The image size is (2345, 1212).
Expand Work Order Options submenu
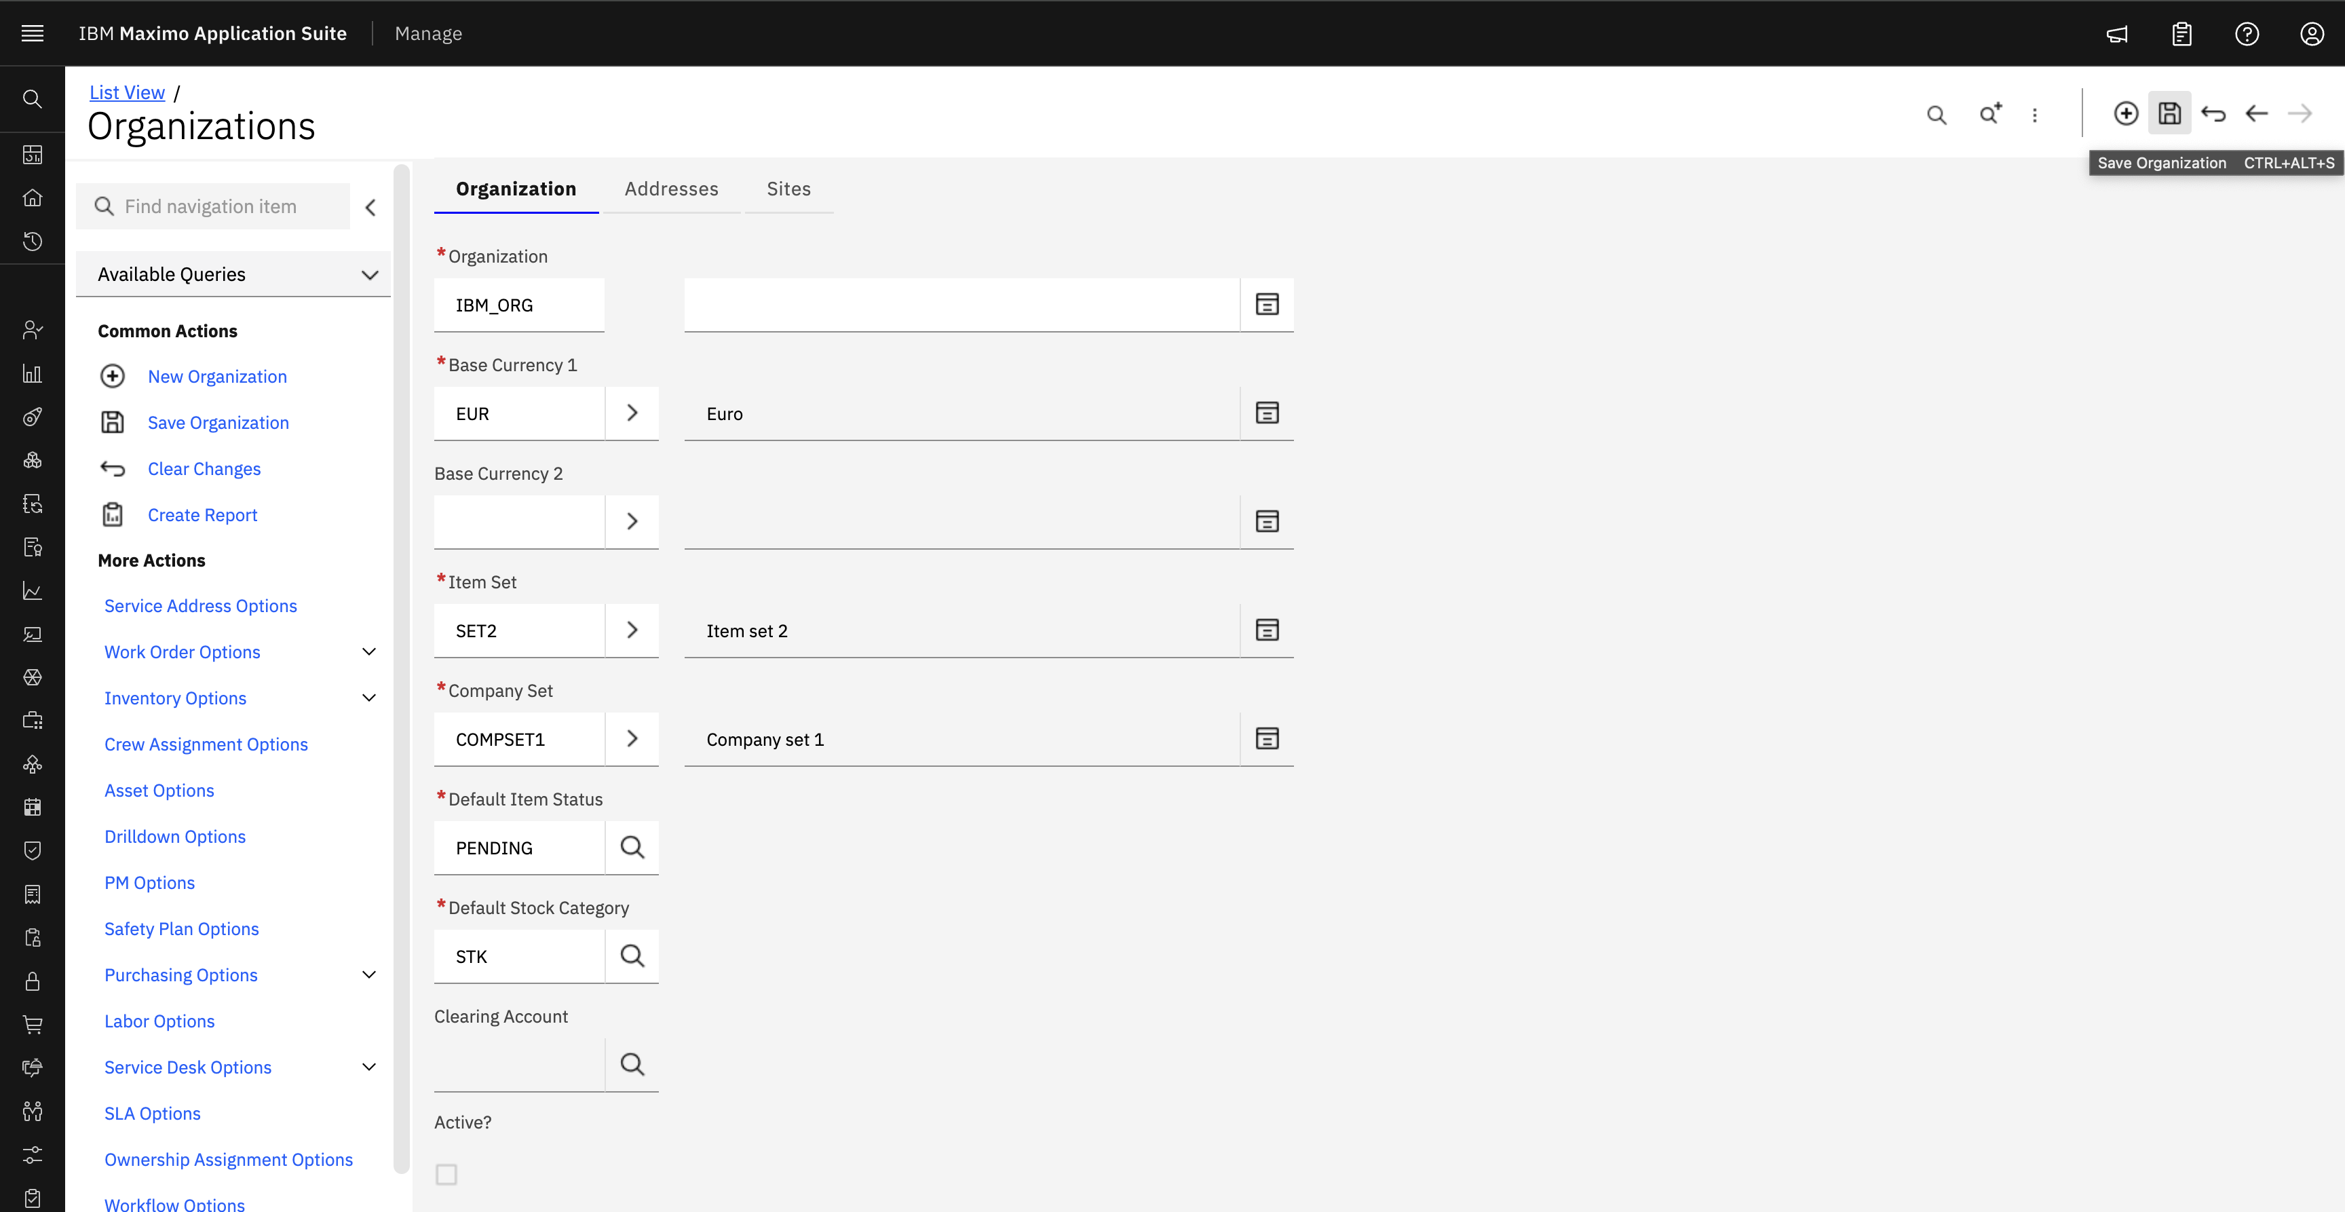click(x=368, y=652)
